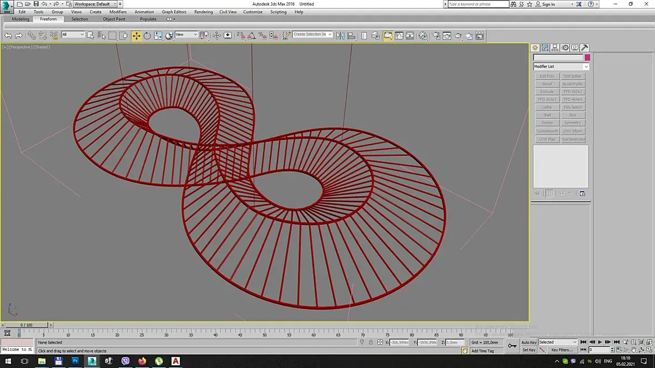
Task: Switch to the Utilities hammer panel
Action: point(585,48)
